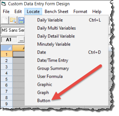Click the app icon in title bar
This screenshot has height=116, width=119.
pos(4,4)
